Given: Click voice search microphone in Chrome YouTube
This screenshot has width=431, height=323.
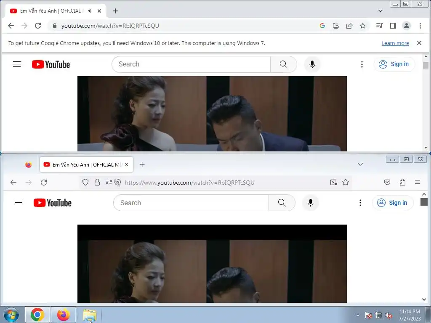Looking at the screenshot, I should [312, 64].
